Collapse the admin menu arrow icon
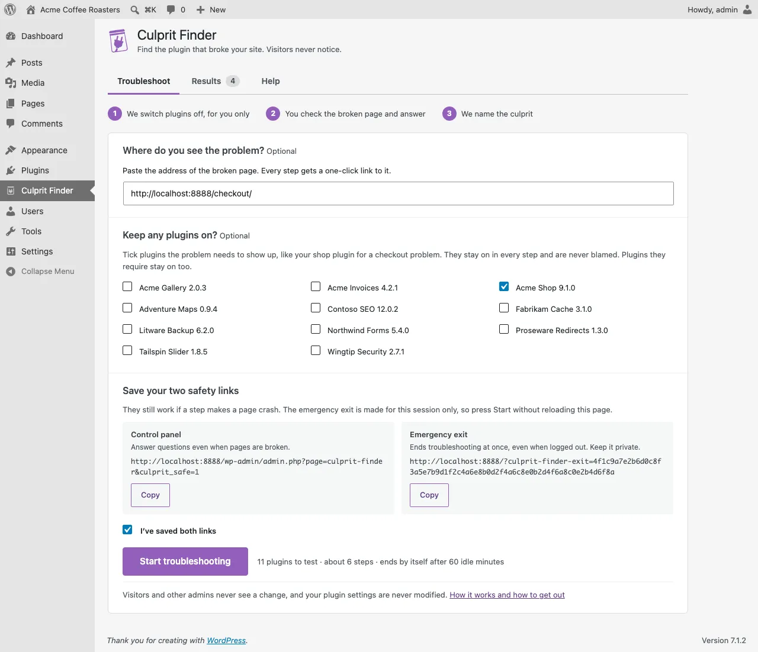Image resolution: width=758 pixels, height=652 pixels. (11, 272)
